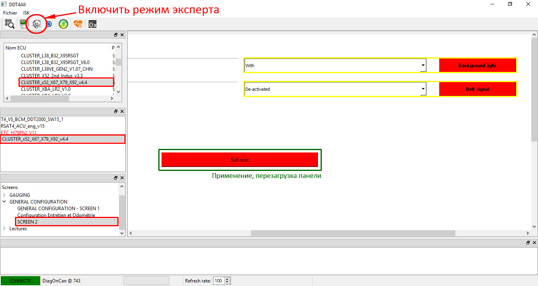
Task: Click the Screens tree scrollbar up arrow
Action: click(122, 186)
